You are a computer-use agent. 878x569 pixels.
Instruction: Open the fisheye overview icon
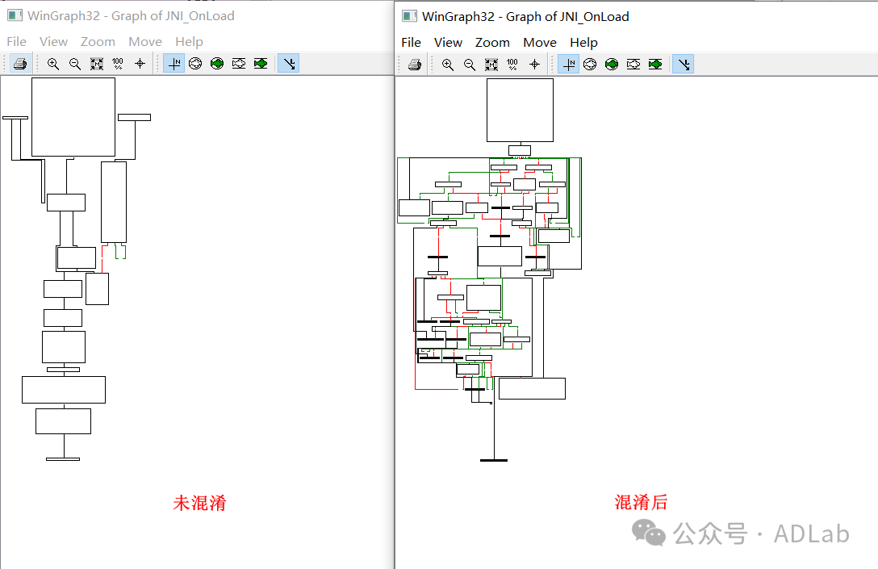pos(590,64)
